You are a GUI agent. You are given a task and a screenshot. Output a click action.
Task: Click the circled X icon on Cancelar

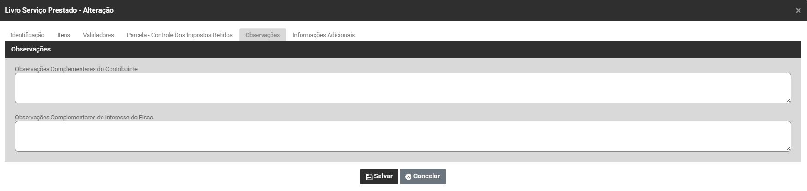408,176
